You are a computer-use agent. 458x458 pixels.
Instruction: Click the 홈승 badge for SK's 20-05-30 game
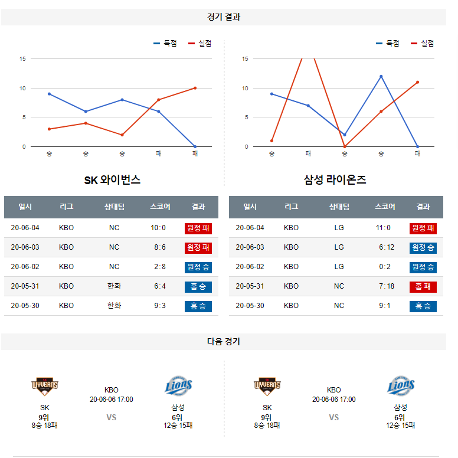tap(198, 306)
